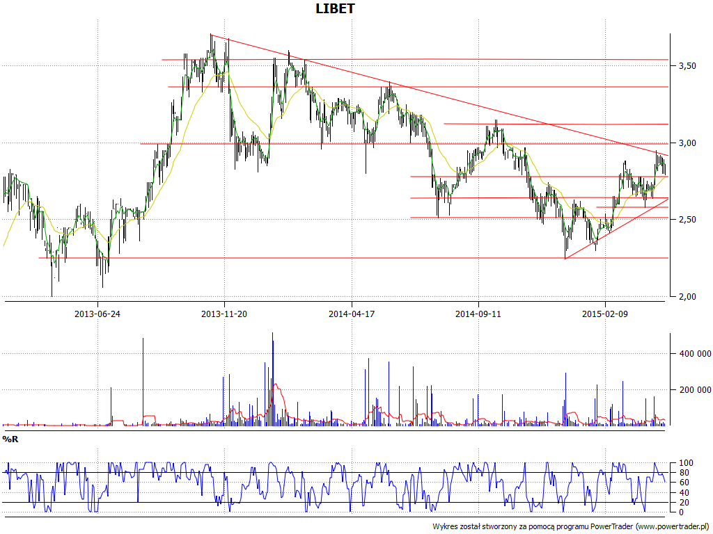This screenshot has width=713, height=534.
Task: Click the 0 value on %R axis
Action: point(681,512)
